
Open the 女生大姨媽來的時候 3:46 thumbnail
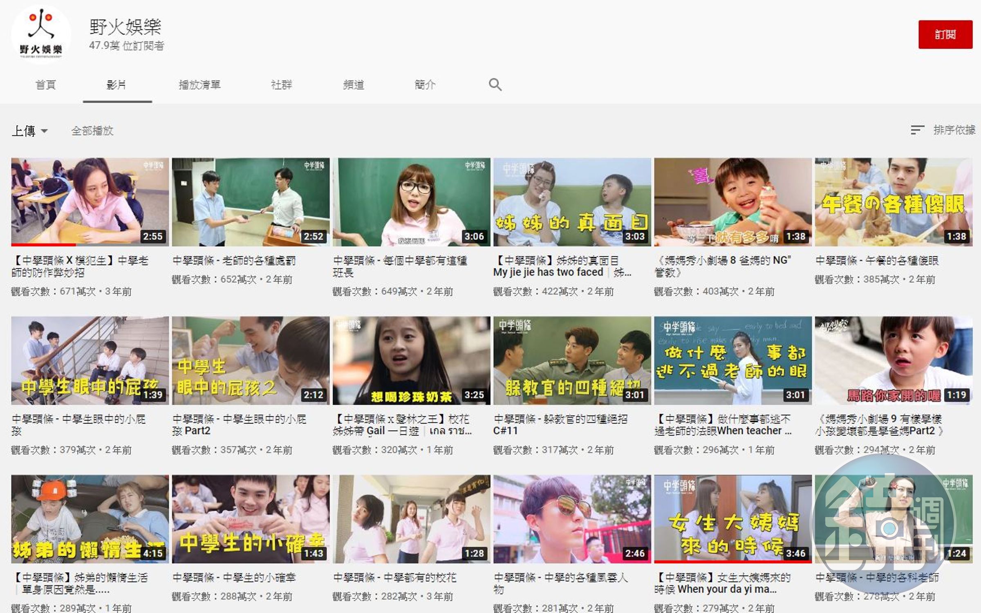pyautogui.click(x=733, y=519)
